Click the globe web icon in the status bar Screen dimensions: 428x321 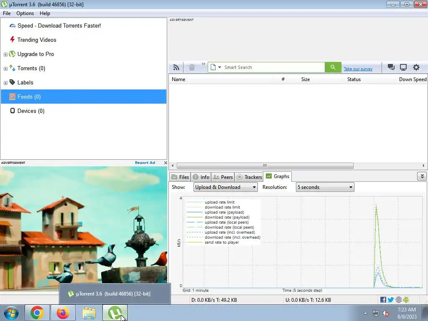coord(398,300)
